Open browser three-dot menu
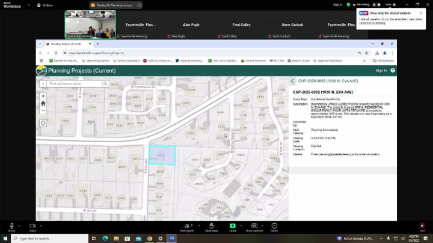This screenshot has width=433, height=243. click(392, 53)
